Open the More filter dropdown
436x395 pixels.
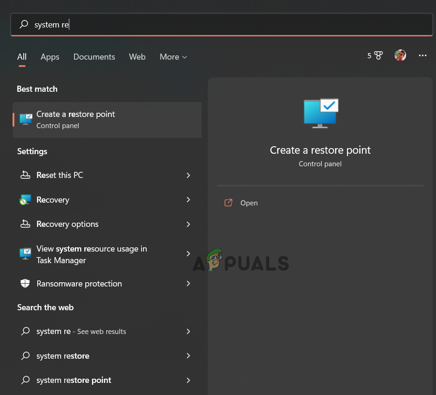tap(173, 57)
